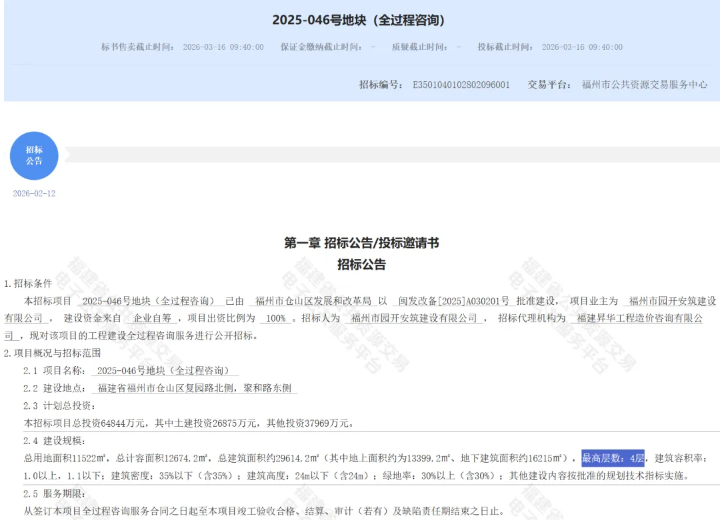Click 标书售卖截止时间 value 2026-03-16 09:40:00
This screenshot has height=520, width=720.
coord(223,47)
